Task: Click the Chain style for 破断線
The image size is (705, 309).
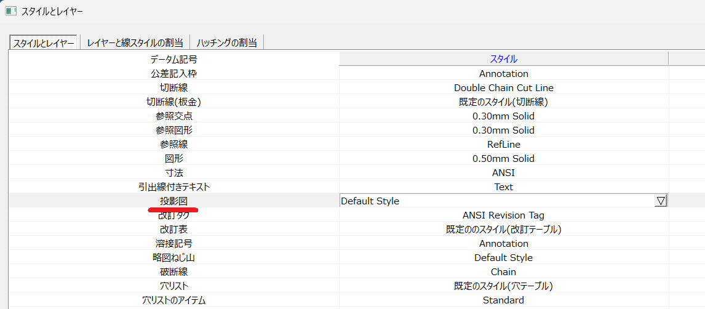Action: (503, 272)
